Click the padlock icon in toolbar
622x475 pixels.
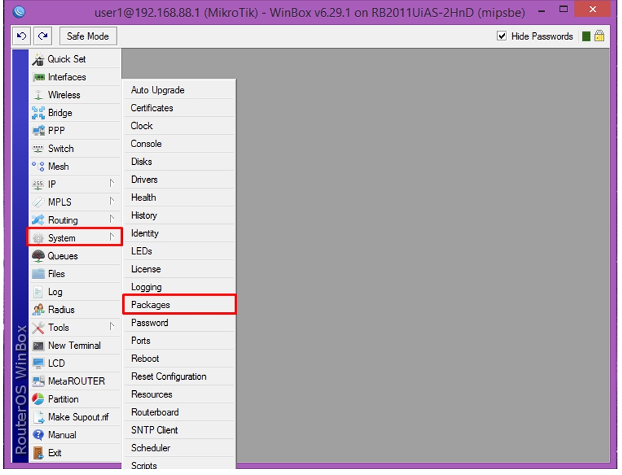pyautogui.click(x=599, y=36)
